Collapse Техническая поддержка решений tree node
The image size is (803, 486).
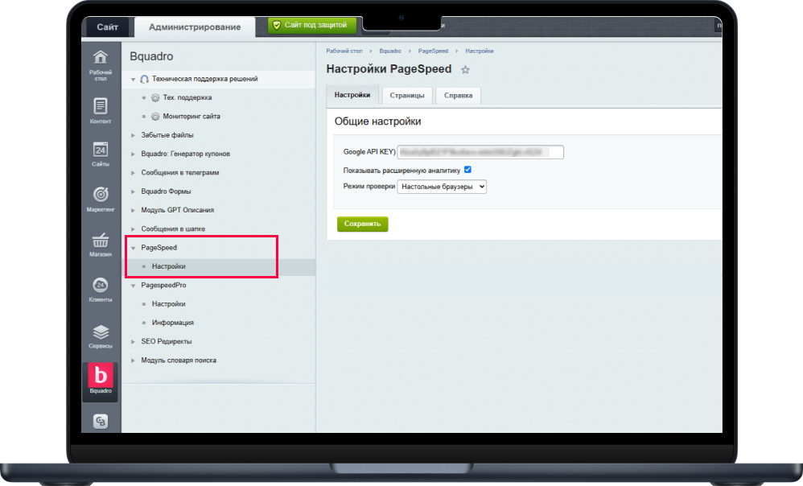(x=133, y=80)
